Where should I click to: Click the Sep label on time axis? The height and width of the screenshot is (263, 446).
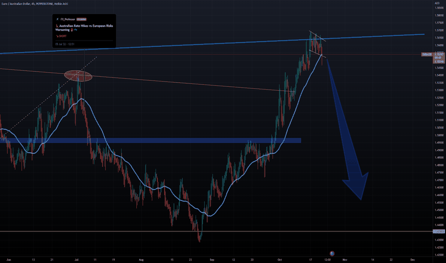pos(212,260)
